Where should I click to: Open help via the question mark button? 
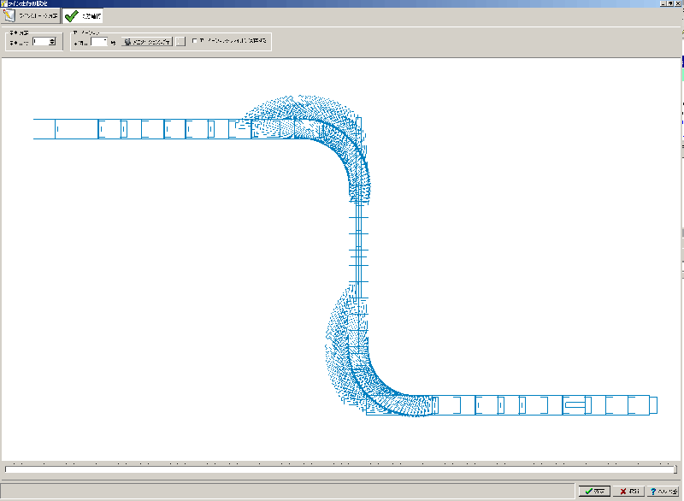pos(663,492)
